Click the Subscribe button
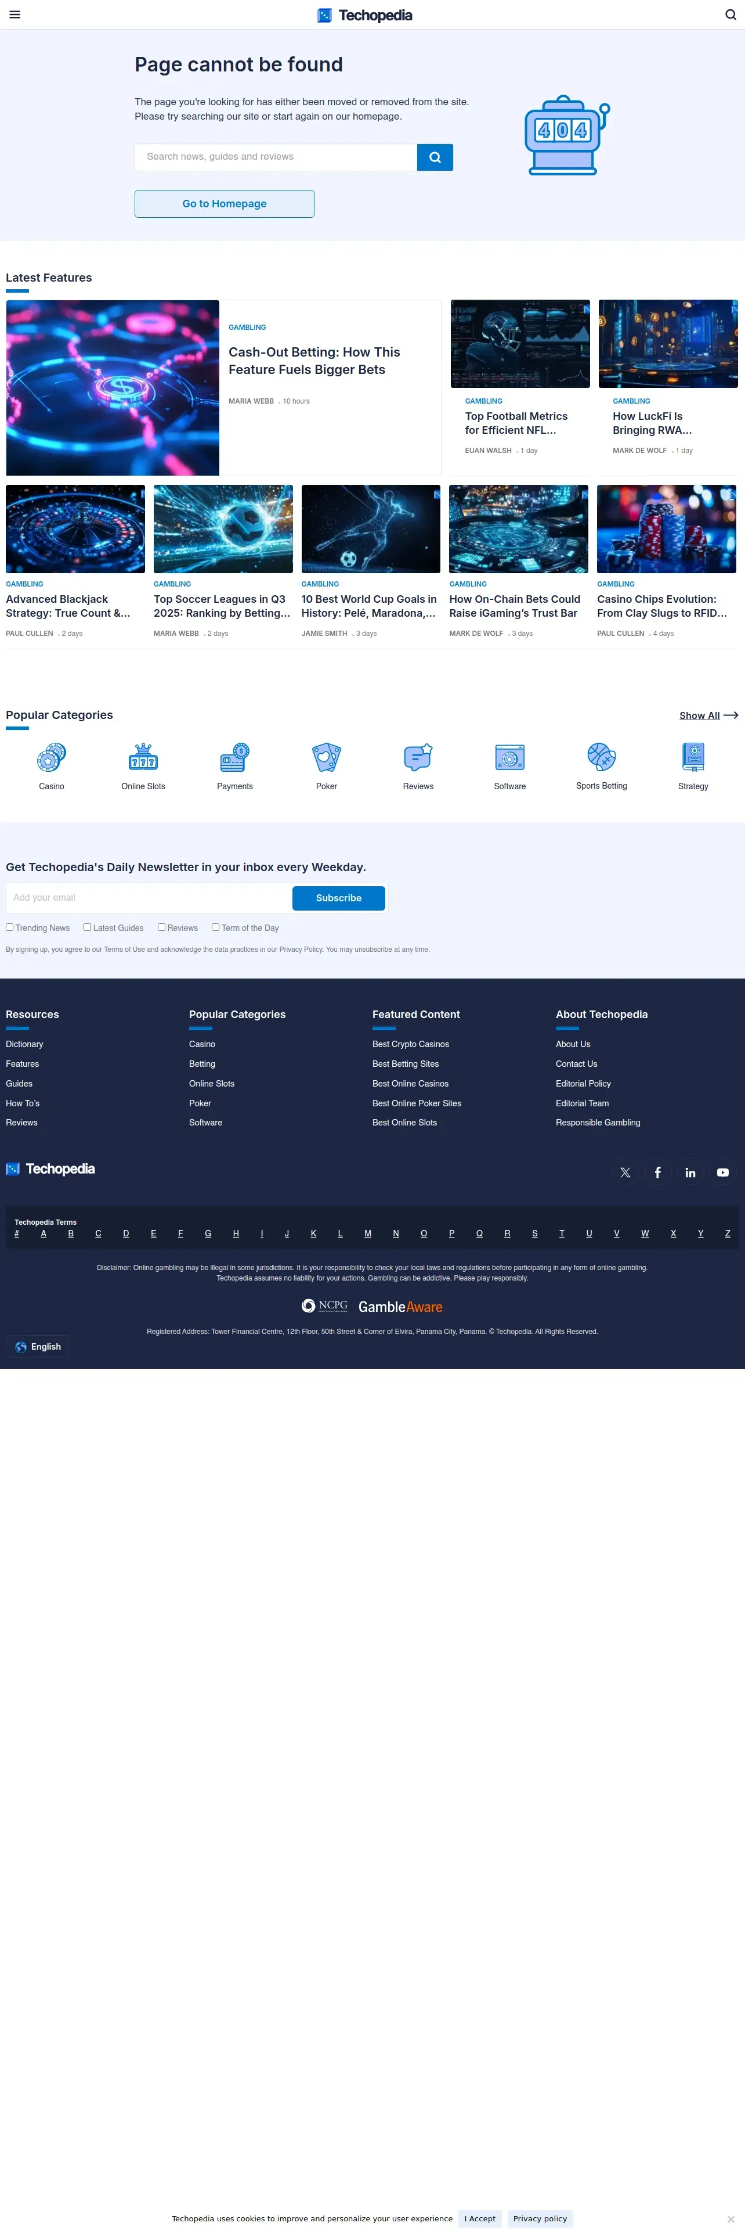 click(338, 898)
